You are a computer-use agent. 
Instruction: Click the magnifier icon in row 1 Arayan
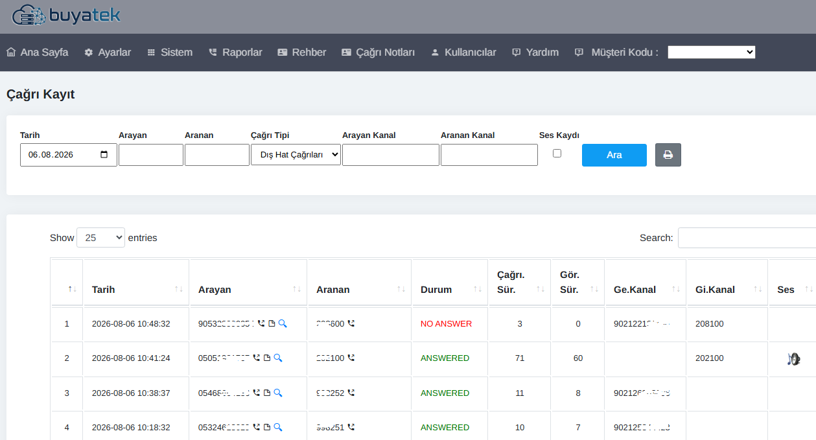coord(283,323)
